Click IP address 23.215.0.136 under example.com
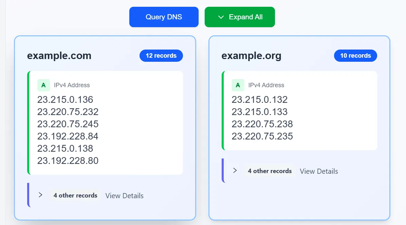The width and height of the screenshot is (406, 225). [x=65, y=99]
